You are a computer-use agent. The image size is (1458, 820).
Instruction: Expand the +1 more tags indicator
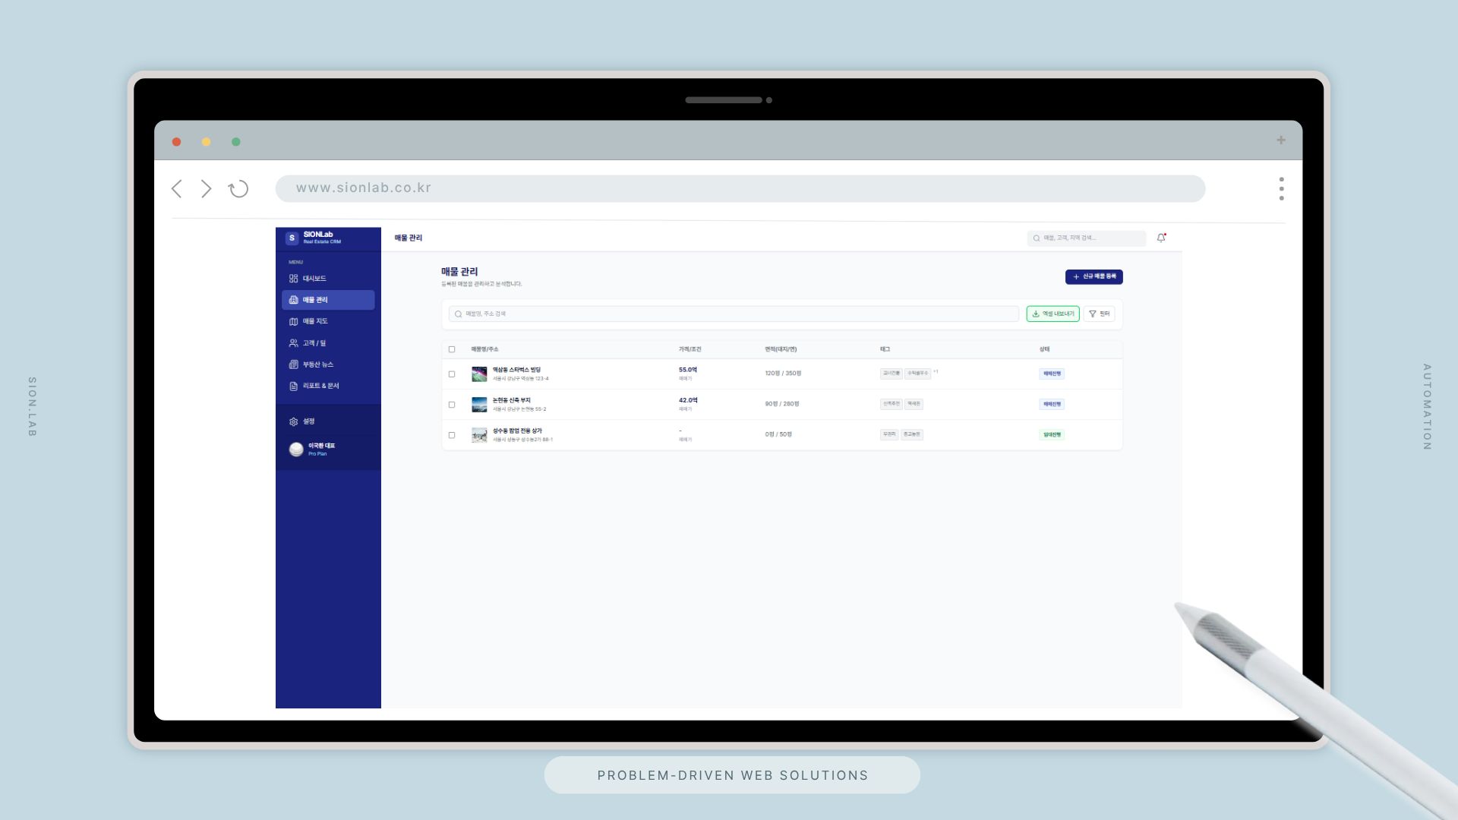936,372
